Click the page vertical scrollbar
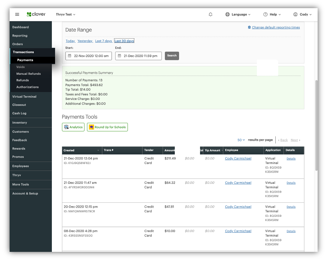The image size is (329, 260). 317,125
